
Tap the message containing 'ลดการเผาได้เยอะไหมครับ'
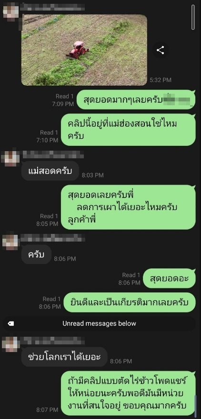coord(128,207)
